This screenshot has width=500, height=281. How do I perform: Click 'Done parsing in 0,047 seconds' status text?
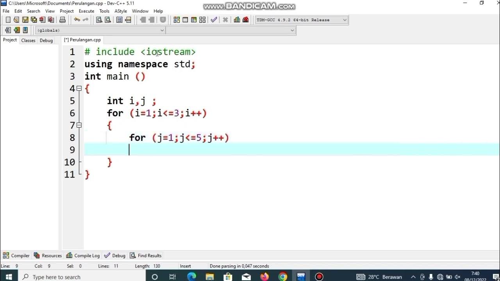click(x=239, y=266)
